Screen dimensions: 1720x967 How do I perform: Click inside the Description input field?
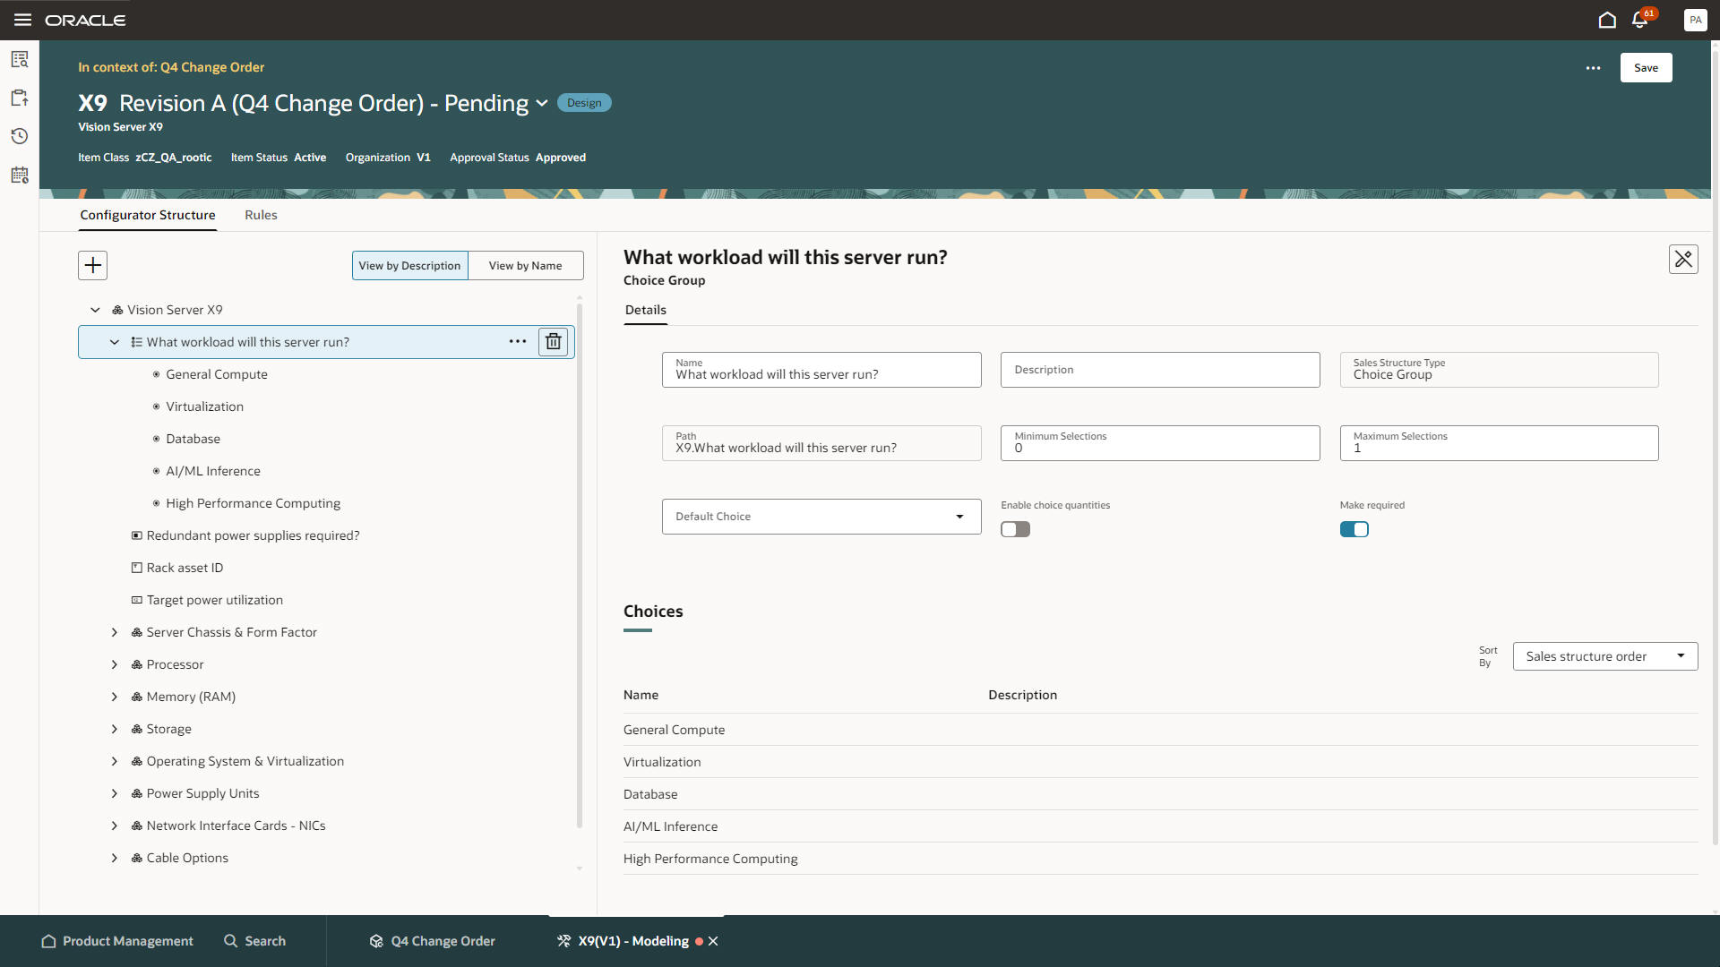1160,370
